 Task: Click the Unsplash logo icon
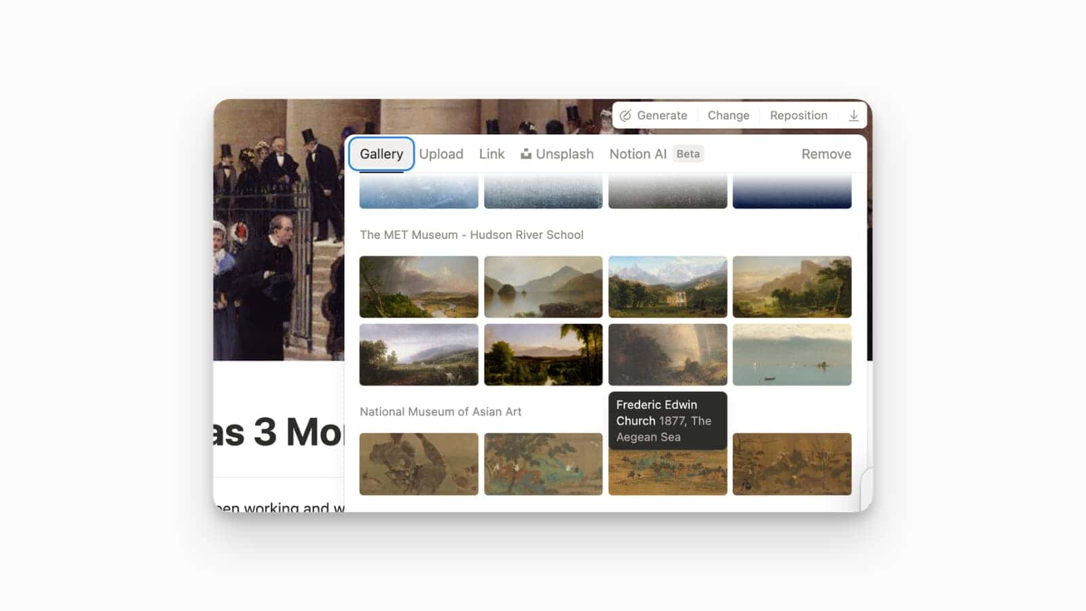click(526, 154)
